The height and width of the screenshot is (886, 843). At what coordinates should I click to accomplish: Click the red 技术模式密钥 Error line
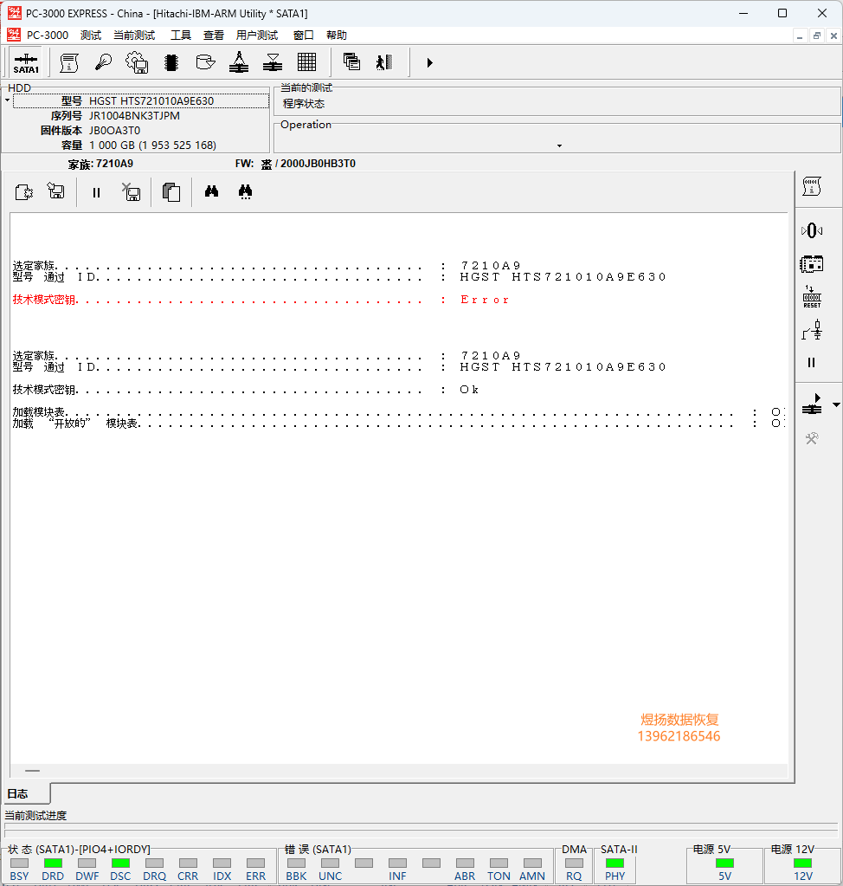click(261, 300)
